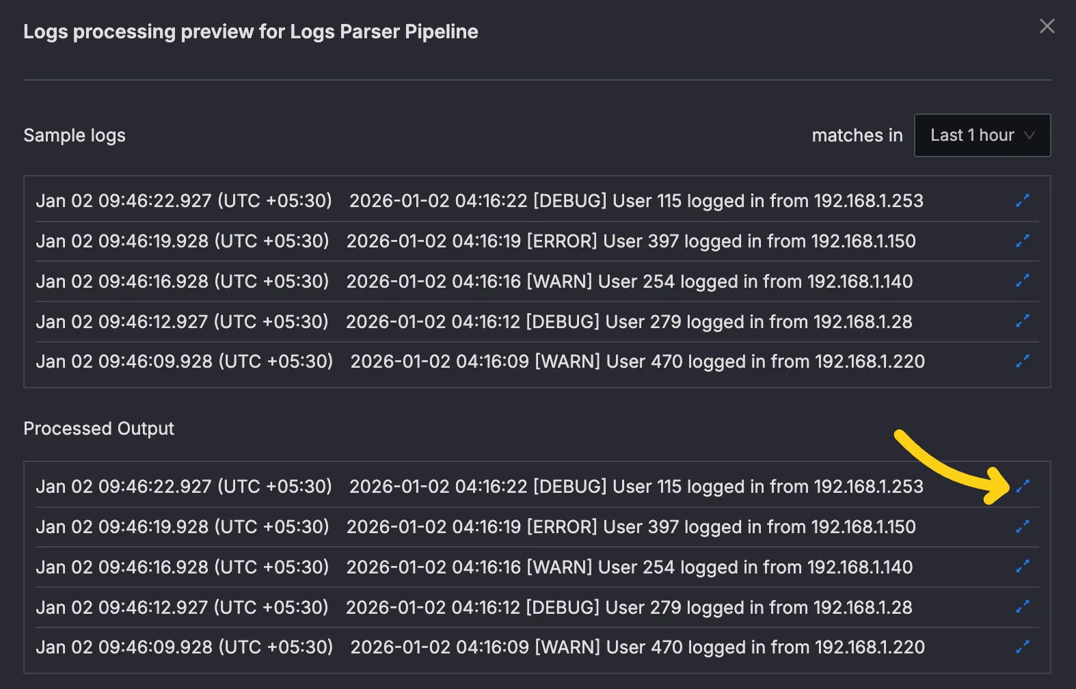Select the sample DEBUG log from 192.168.1.28

tap(629, 322)
